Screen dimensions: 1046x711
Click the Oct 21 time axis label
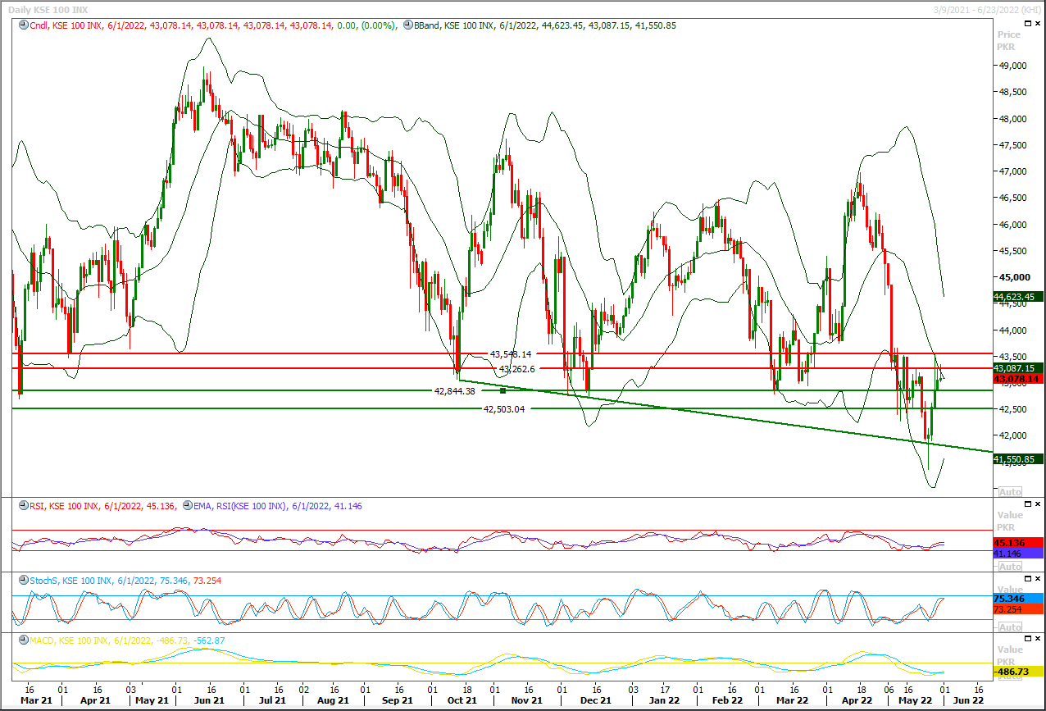(462, 700)
